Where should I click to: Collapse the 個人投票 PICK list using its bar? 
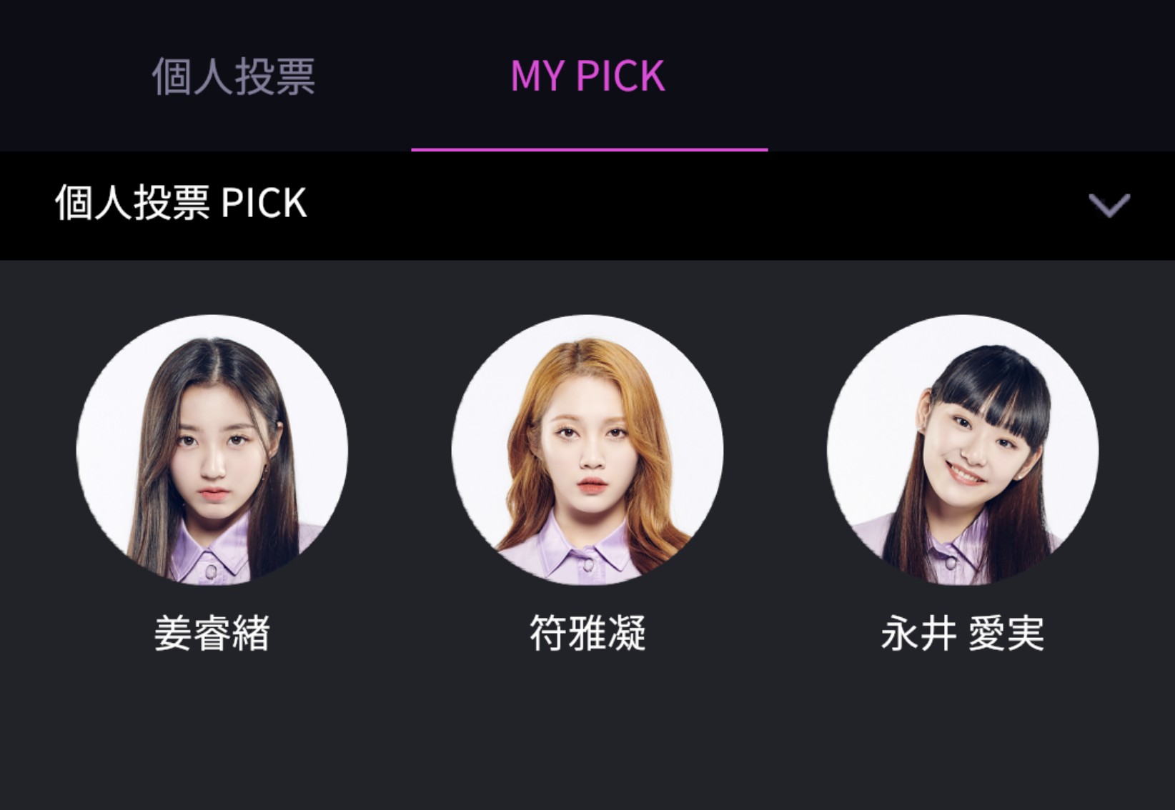tap(587, 206)
